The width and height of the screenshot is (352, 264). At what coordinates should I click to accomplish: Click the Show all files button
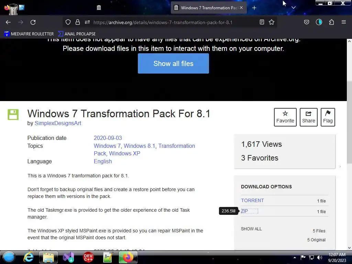click(173, 64)
